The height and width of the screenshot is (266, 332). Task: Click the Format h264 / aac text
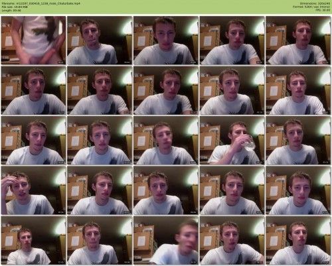(x=311, y=7)
